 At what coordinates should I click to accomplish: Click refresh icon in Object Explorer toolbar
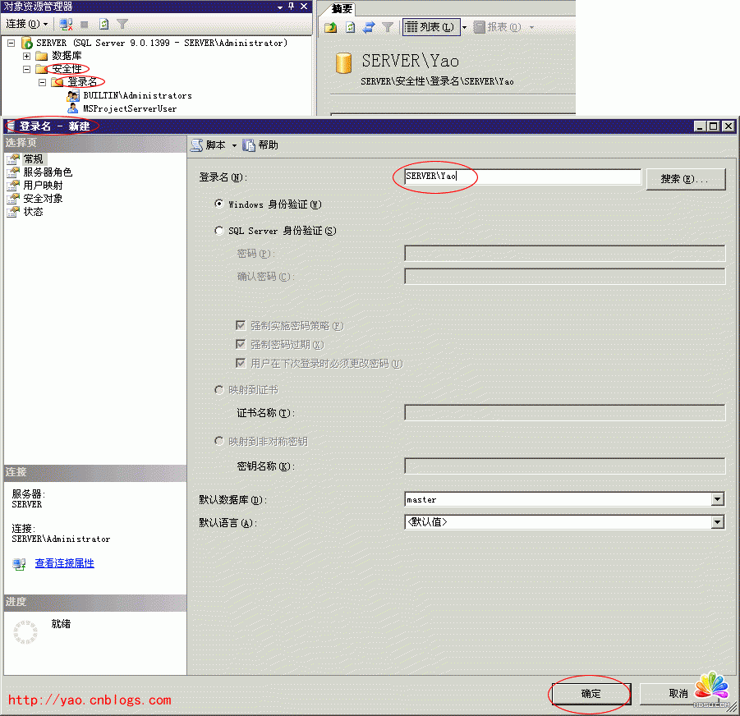click(103, 25)
